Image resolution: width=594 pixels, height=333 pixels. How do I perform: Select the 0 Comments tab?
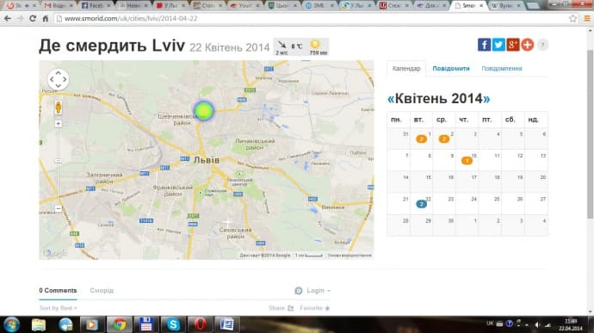coord(58,291)
